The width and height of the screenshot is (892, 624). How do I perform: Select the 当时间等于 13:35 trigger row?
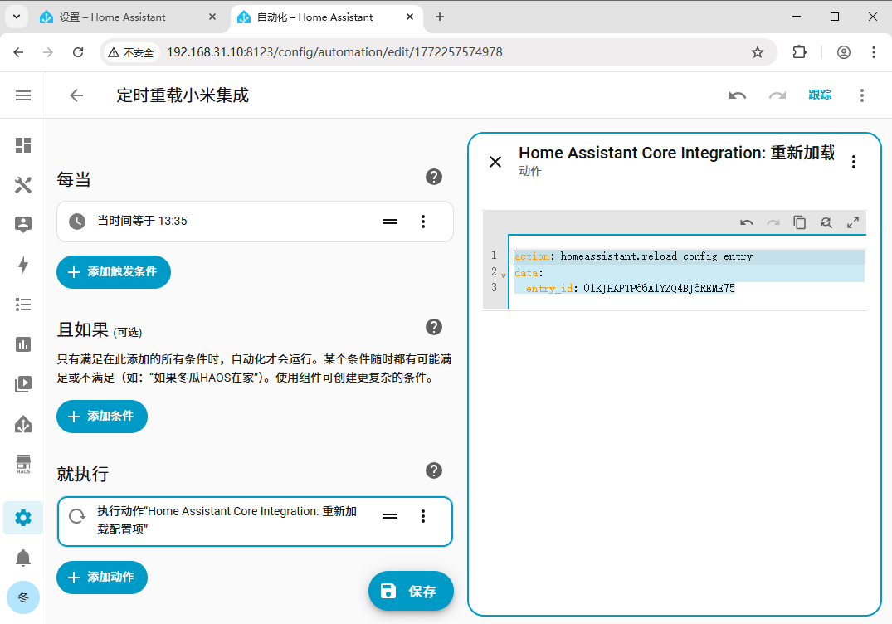click(255, 222)
